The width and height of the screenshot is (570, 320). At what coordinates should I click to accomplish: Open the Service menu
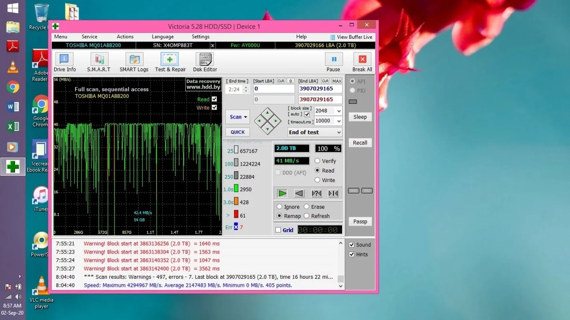(89, 37)
